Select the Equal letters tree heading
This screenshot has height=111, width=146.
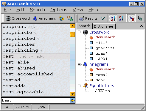pos(102,85)
